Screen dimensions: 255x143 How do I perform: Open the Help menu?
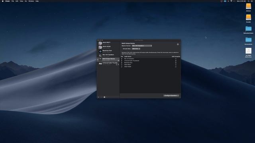37,1
